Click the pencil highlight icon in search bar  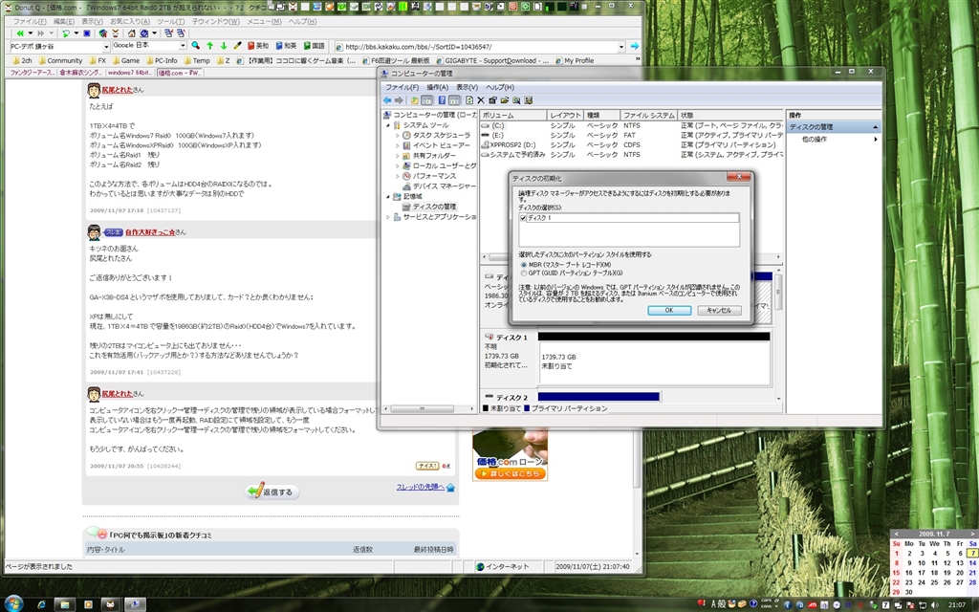(237, 46)
